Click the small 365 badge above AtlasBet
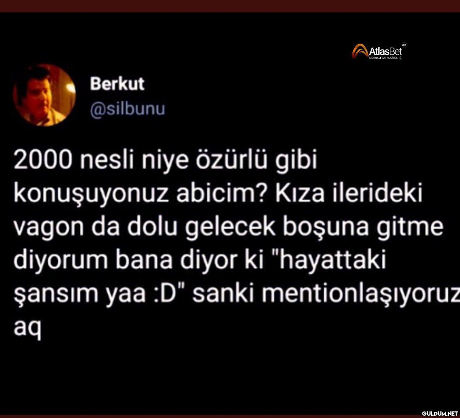The height and width of the screenshot is (418, 460). pyautogui.click(x=404, y=45)
